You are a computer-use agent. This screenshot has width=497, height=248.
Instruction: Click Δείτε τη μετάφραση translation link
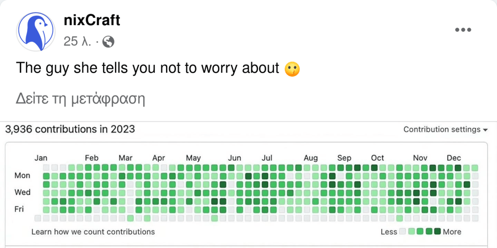pyautogui.click(x=81, y=99)
